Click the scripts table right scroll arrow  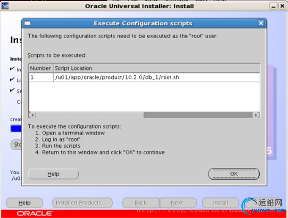coord(256,115)
